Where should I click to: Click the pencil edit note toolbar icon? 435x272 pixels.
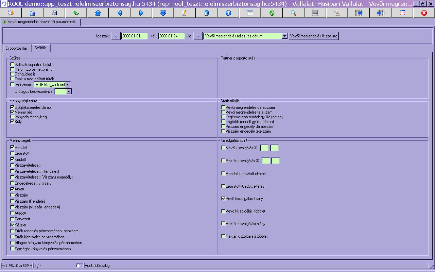click(185, 13)
